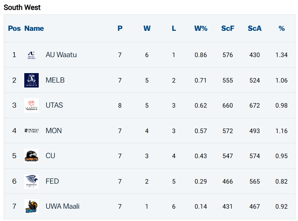Click the UTAS team name
Image resolution: width=298 pixels, height=221 pixels.
[x=54, y=105]
